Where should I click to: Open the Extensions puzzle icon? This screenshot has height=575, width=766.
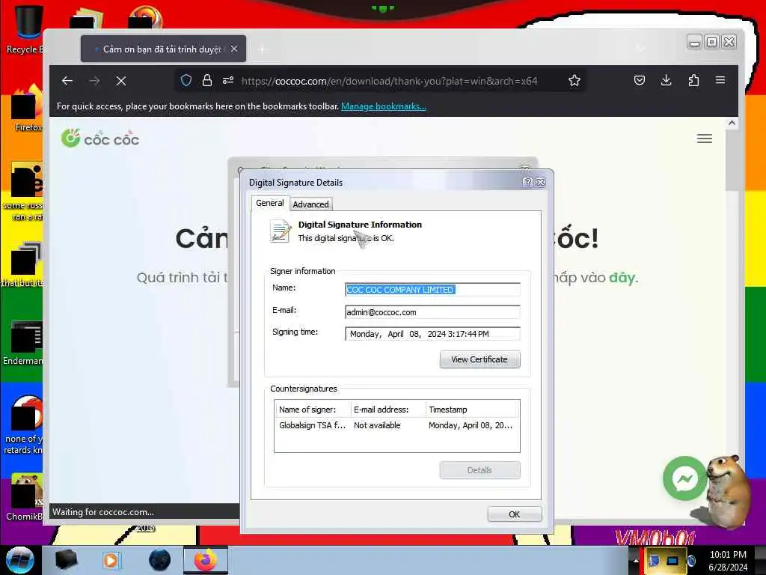693,81
